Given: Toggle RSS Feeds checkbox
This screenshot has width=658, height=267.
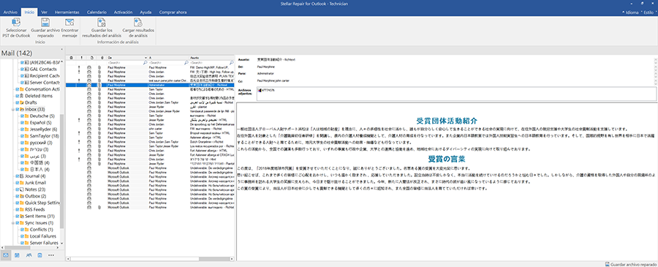Looking at the screenshot, I should pos(17,209).
